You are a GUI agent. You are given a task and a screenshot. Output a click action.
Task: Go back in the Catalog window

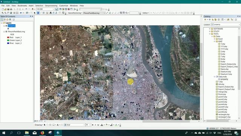(205, 20)
